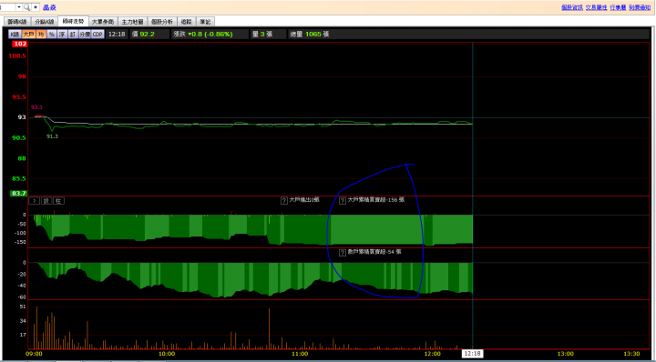This screenshot has width=656, height=362.
Task: Toggle the highlighted 大戶 indicator button
Action: click(x=28, y=35)
